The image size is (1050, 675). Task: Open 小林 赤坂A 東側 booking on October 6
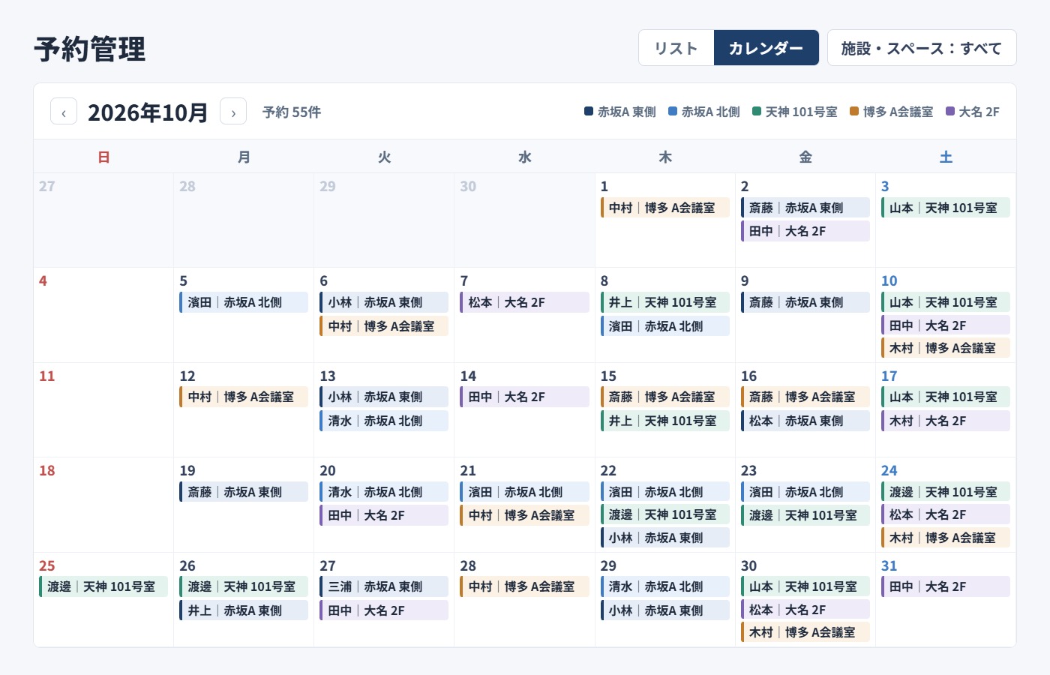click(384, 302)
